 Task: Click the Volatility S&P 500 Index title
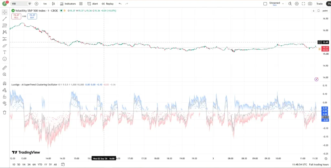point(36,11)
